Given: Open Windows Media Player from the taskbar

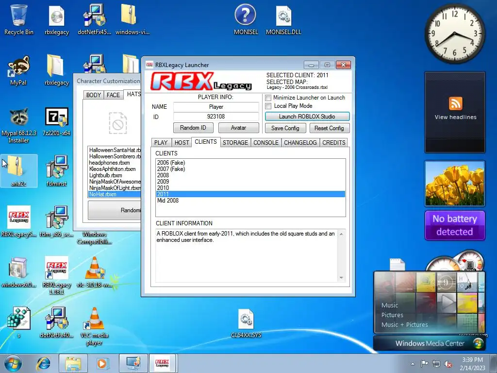Looking at the screenshot, I should (x=102, y=363).
